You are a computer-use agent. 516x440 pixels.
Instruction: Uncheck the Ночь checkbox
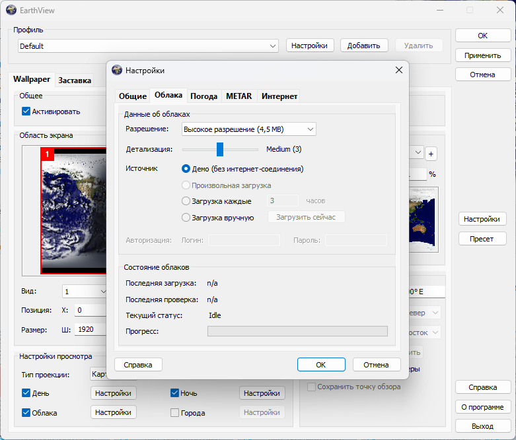(x=175, y=393)
